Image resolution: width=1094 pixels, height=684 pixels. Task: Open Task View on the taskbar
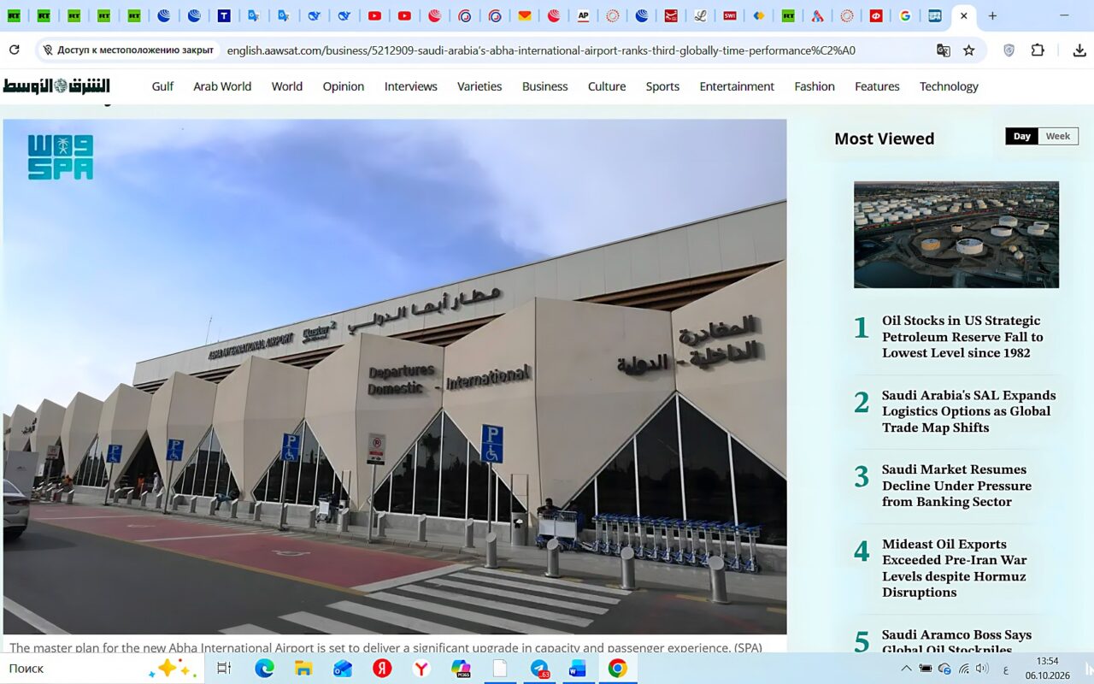pyautogui.click(x=224, y=669)
